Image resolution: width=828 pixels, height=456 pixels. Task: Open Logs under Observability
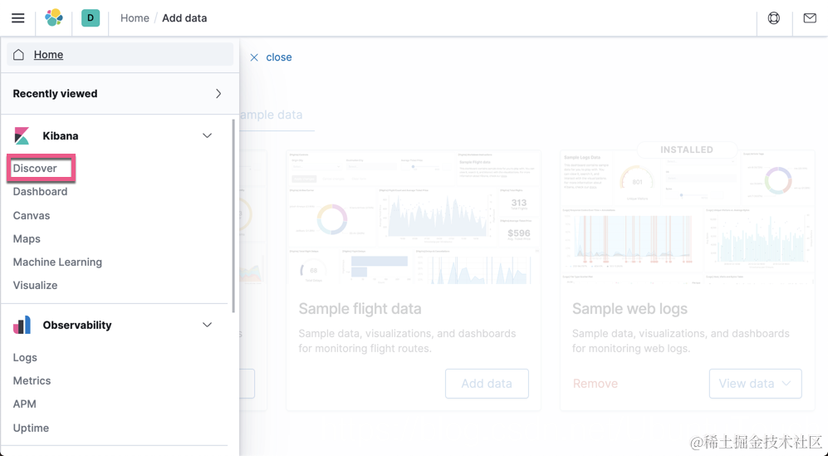pyautogui.click(x=25, y=358)
